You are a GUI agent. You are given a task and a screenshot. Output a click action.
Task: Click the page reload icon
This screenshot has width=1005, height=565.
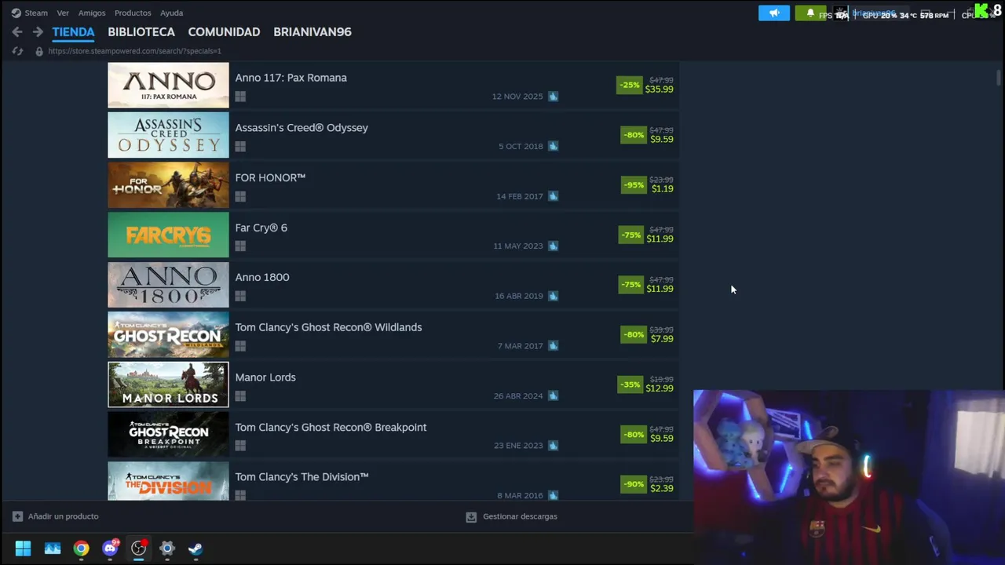pos(17,51)
